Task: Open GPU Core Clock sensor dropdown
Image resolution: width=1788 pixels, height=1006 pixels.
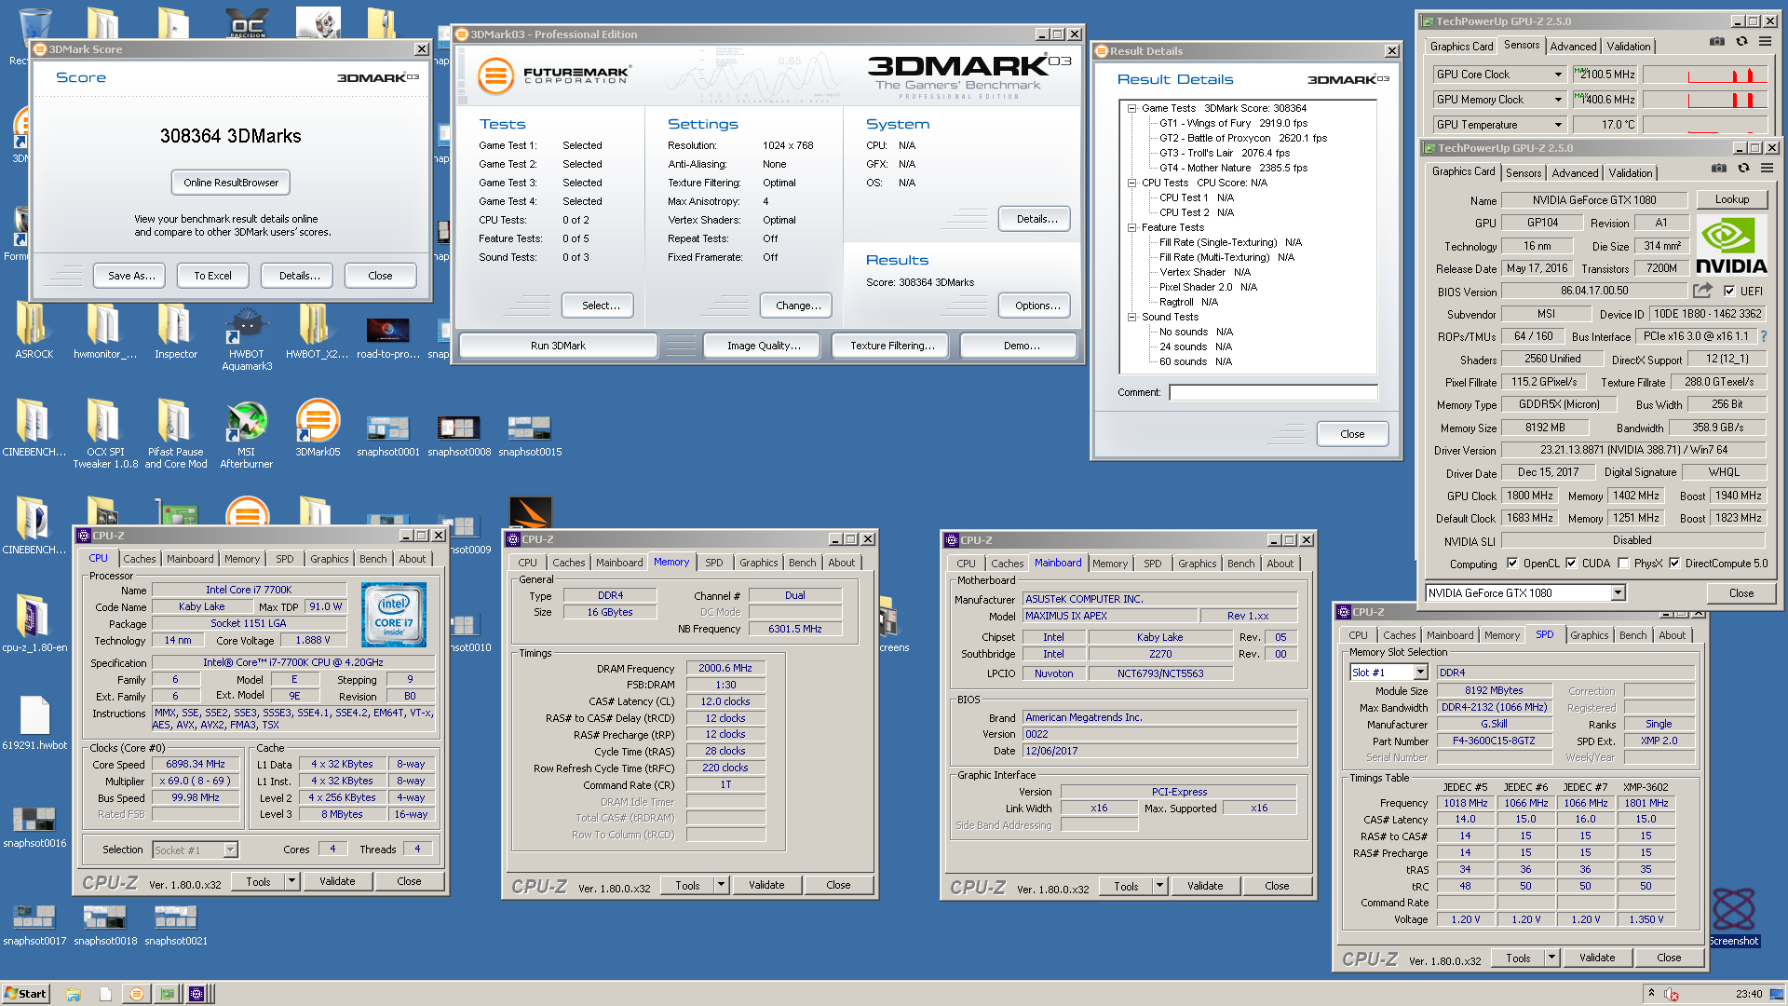Action: point(1558,75)
